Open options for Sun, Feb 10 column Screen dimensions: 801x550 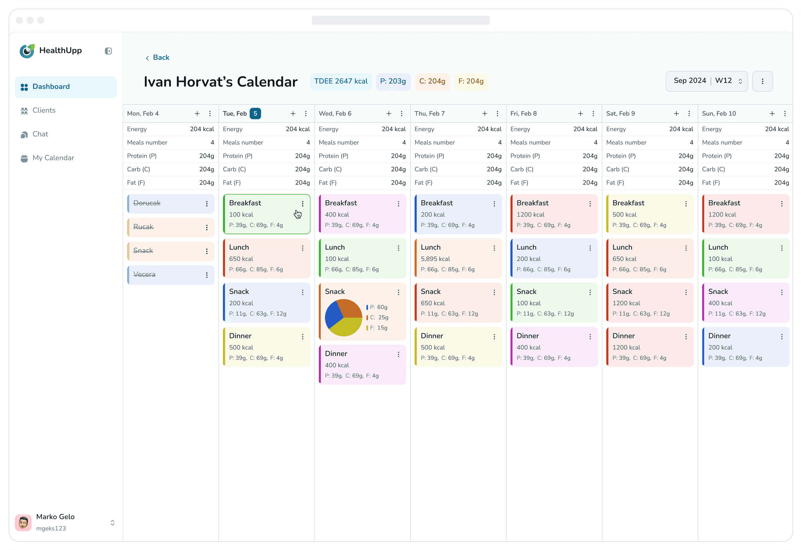[x=785, y=113]
